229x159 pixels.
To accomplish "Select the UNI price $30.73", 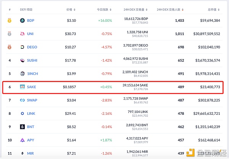I will (x=70, y=34).
